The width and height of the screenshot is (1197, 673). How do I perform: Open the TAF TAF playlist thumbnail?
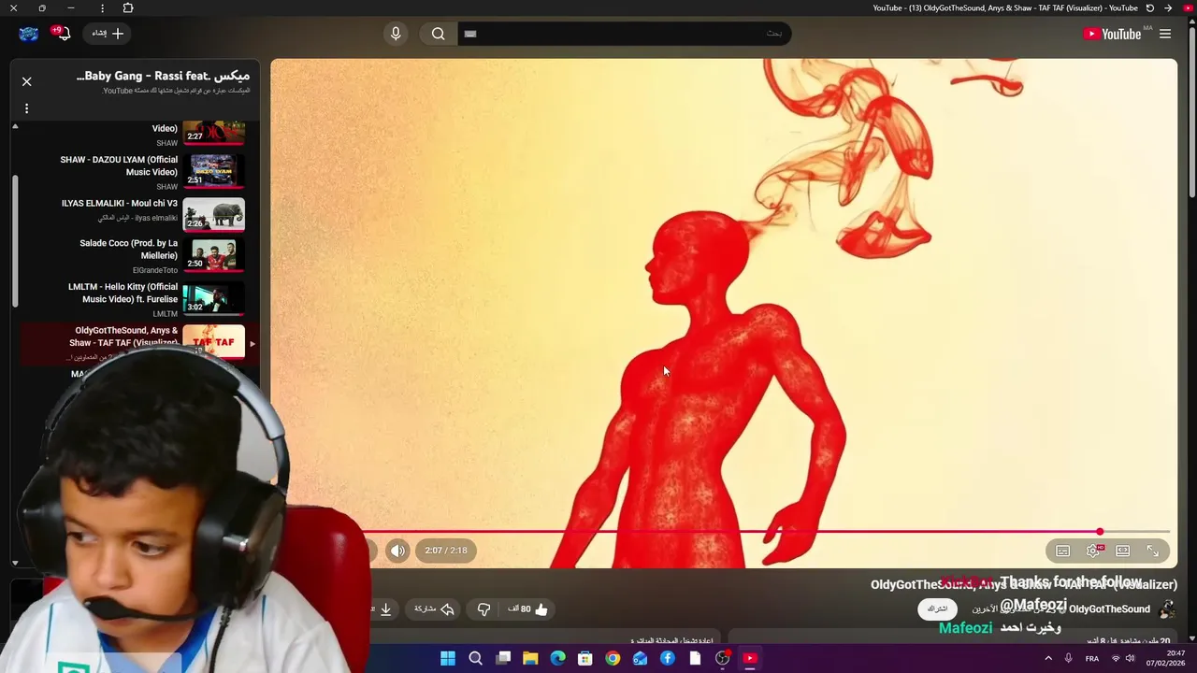(214, 341)
